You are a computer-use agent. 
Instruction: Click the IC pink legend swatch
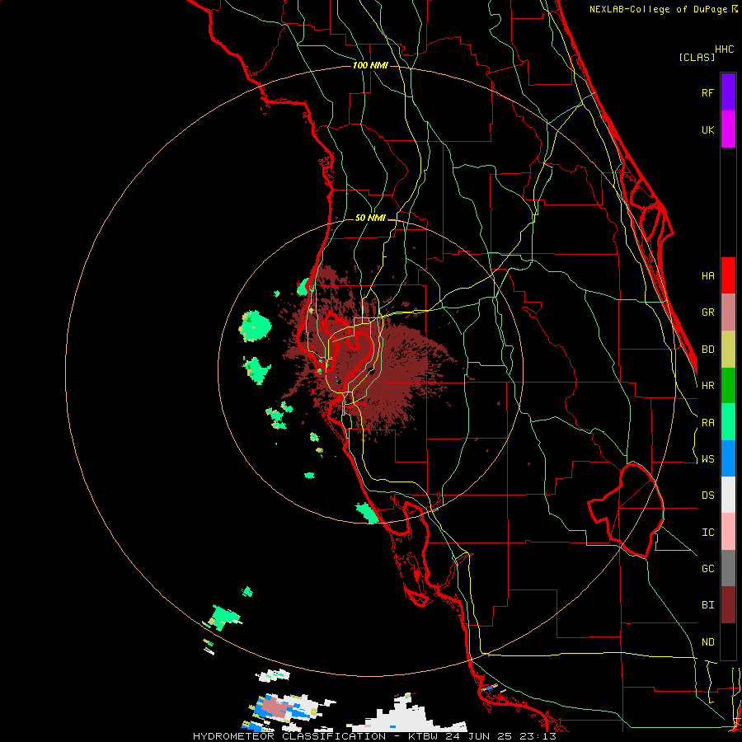click(728, 532)
